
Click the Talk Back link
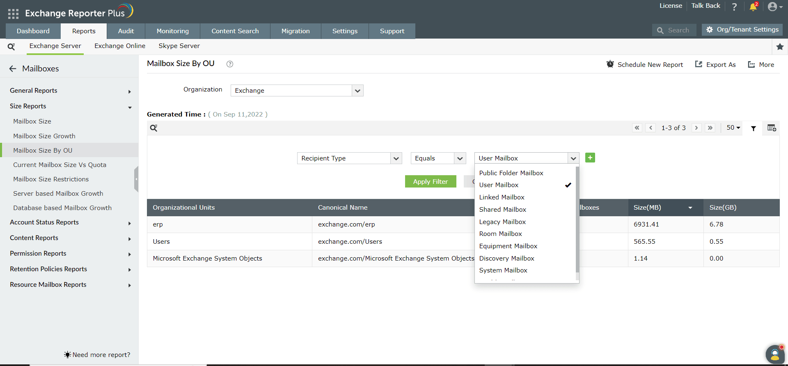[x=706, y=6]
